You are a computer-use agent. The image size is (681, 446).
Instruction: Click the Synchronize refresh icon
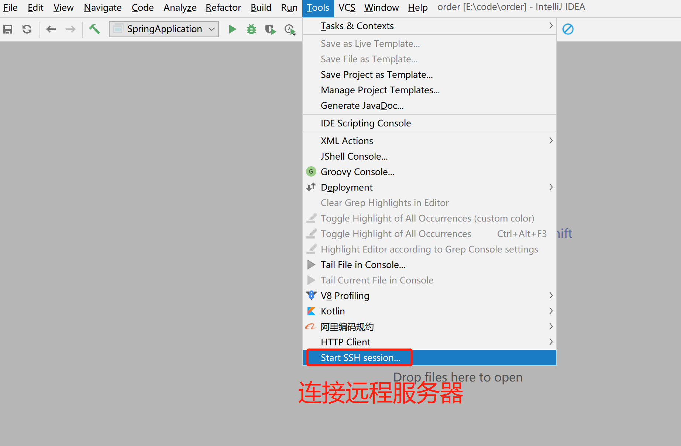click(x=26, y=29)
